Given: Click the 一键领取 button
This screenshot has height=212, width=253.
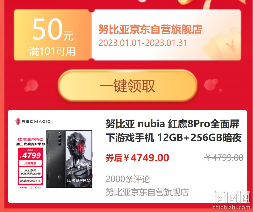Looking at the screenshot, I should pyautogui.click(x=127, y=86).
